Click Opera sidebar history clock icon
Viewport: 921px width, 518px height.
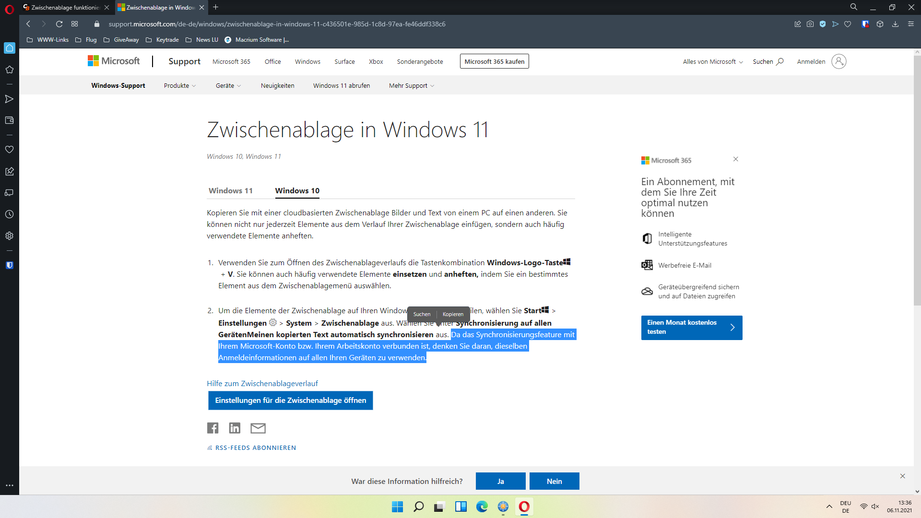9,214
